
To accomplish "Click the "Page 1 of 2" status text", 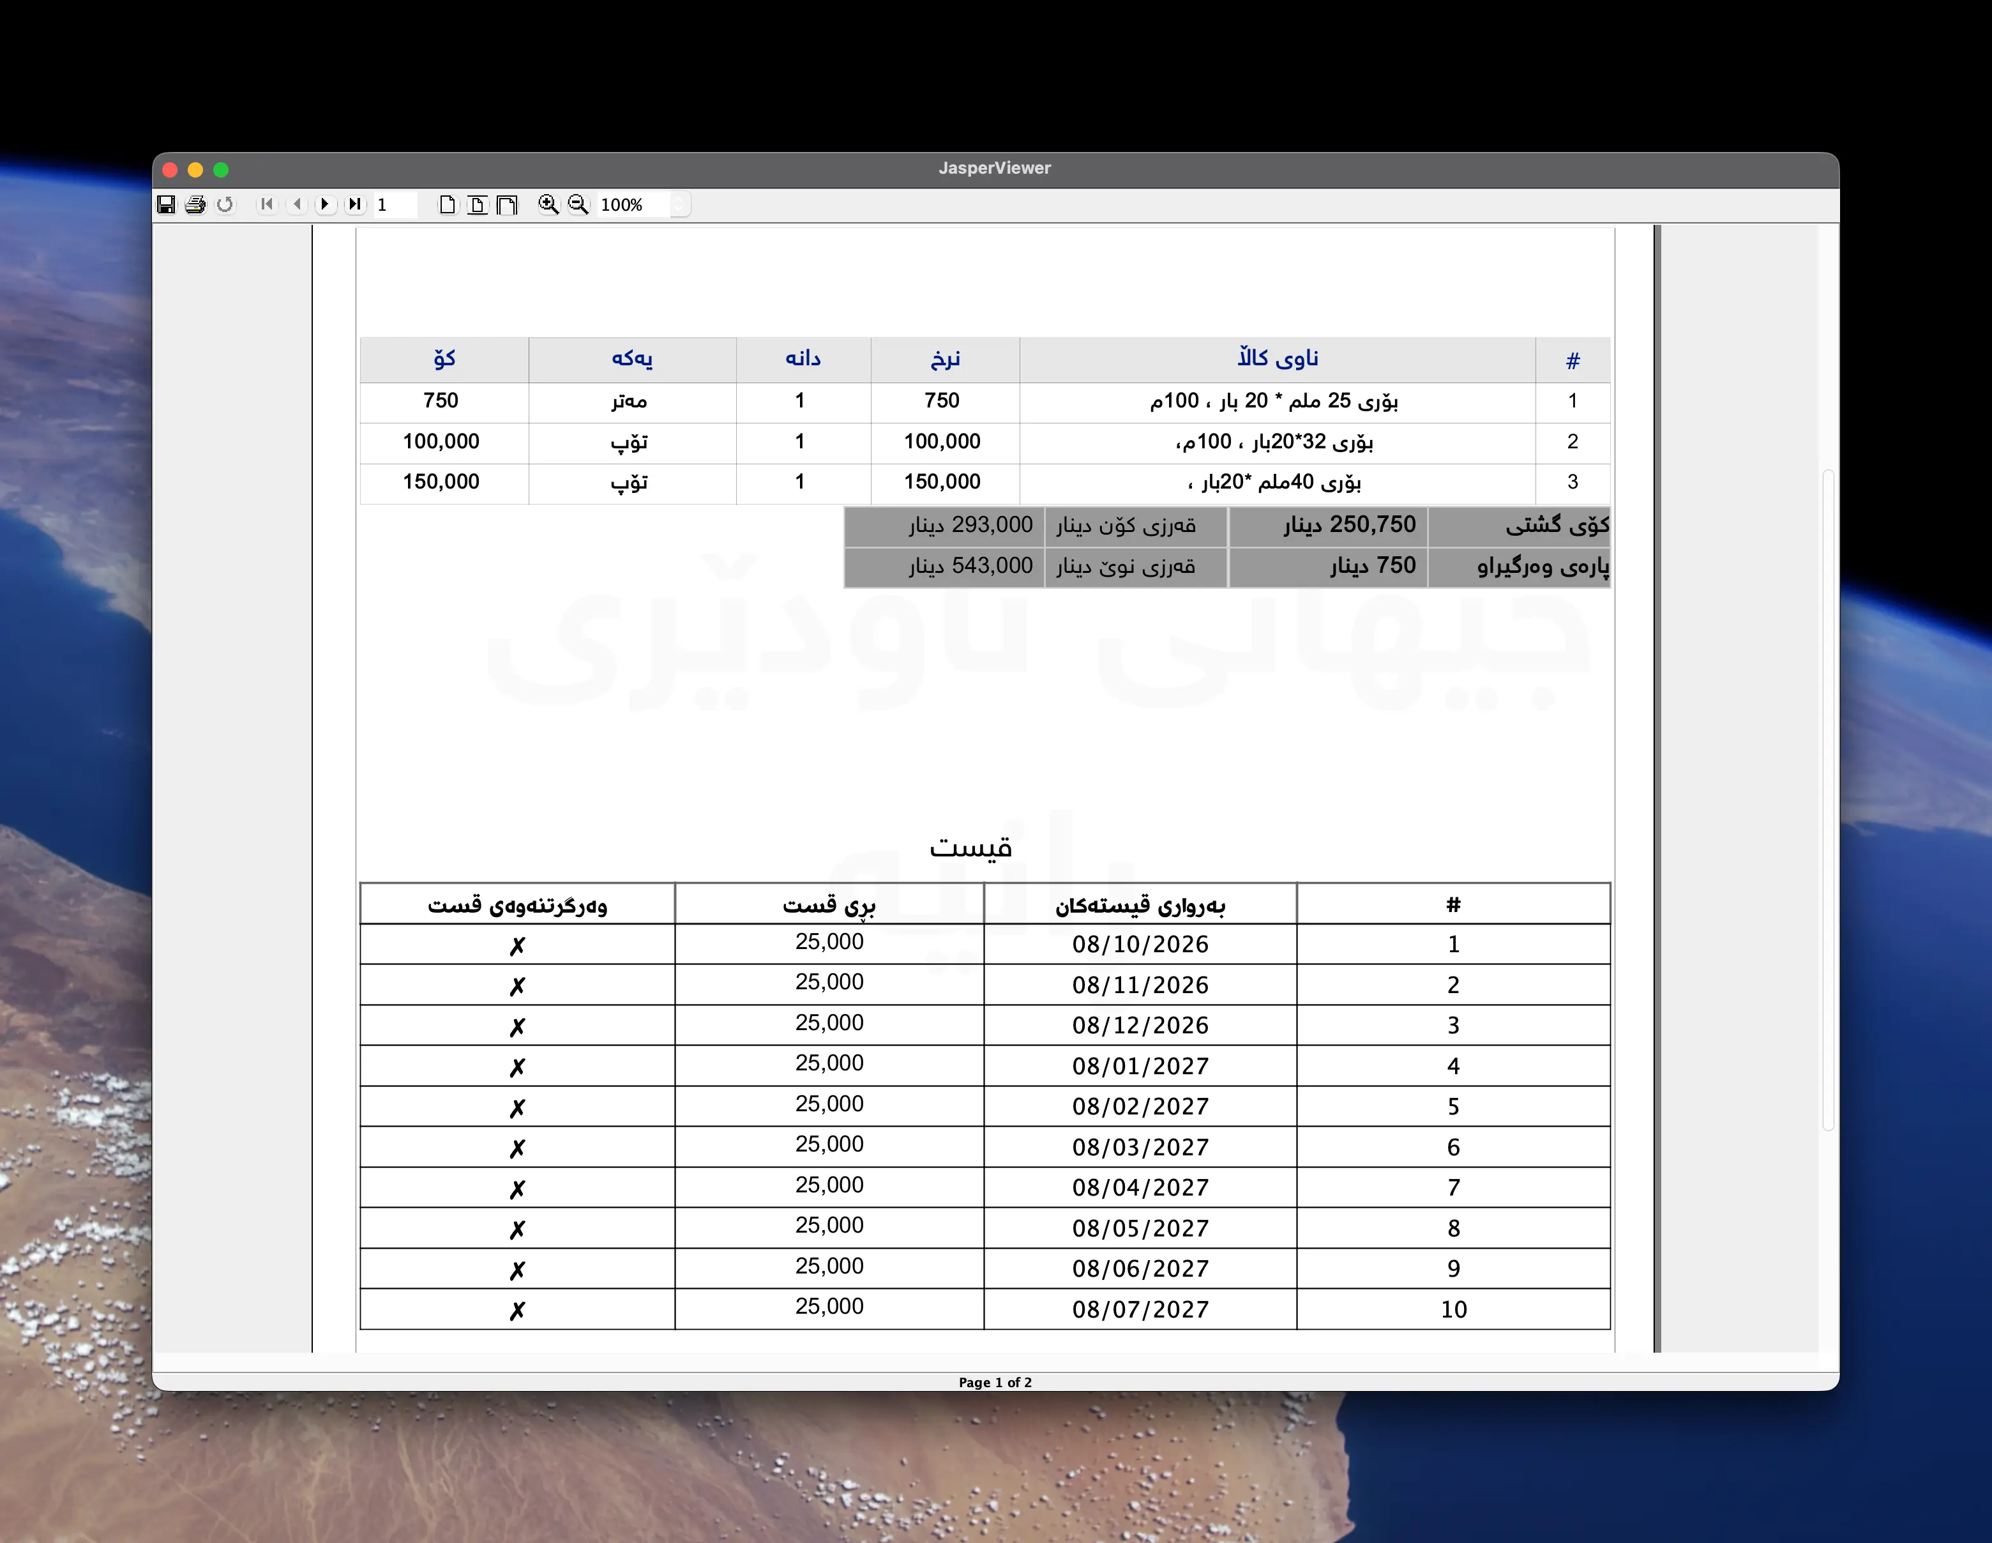I will click(995, 1383).
